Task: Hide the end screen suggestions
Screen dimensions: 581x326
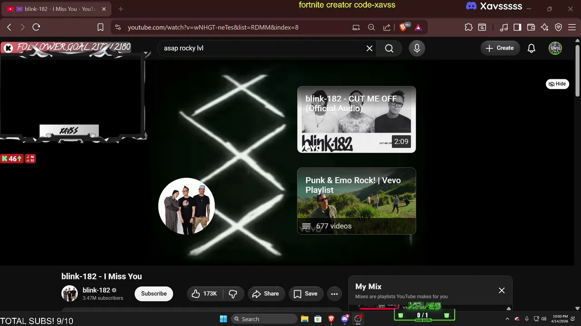Action: 557,84
